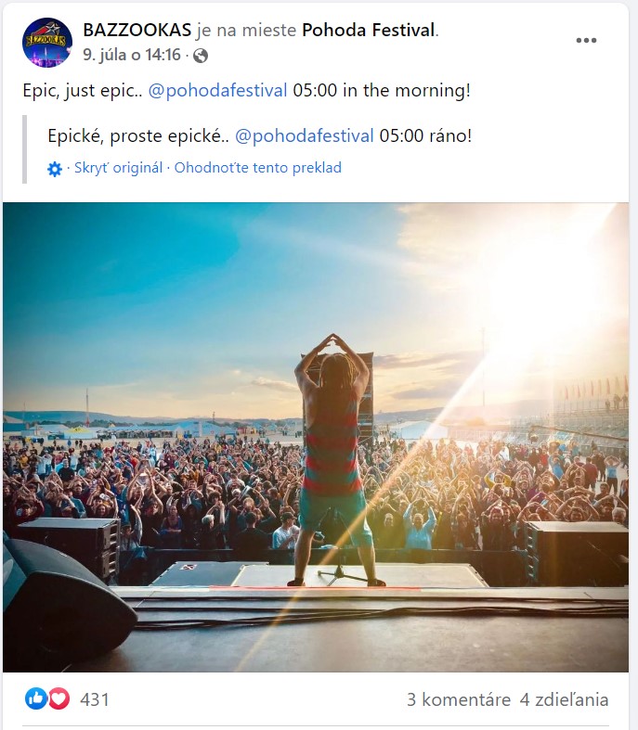Click the public globe audience icon

[x=201, y=56]
